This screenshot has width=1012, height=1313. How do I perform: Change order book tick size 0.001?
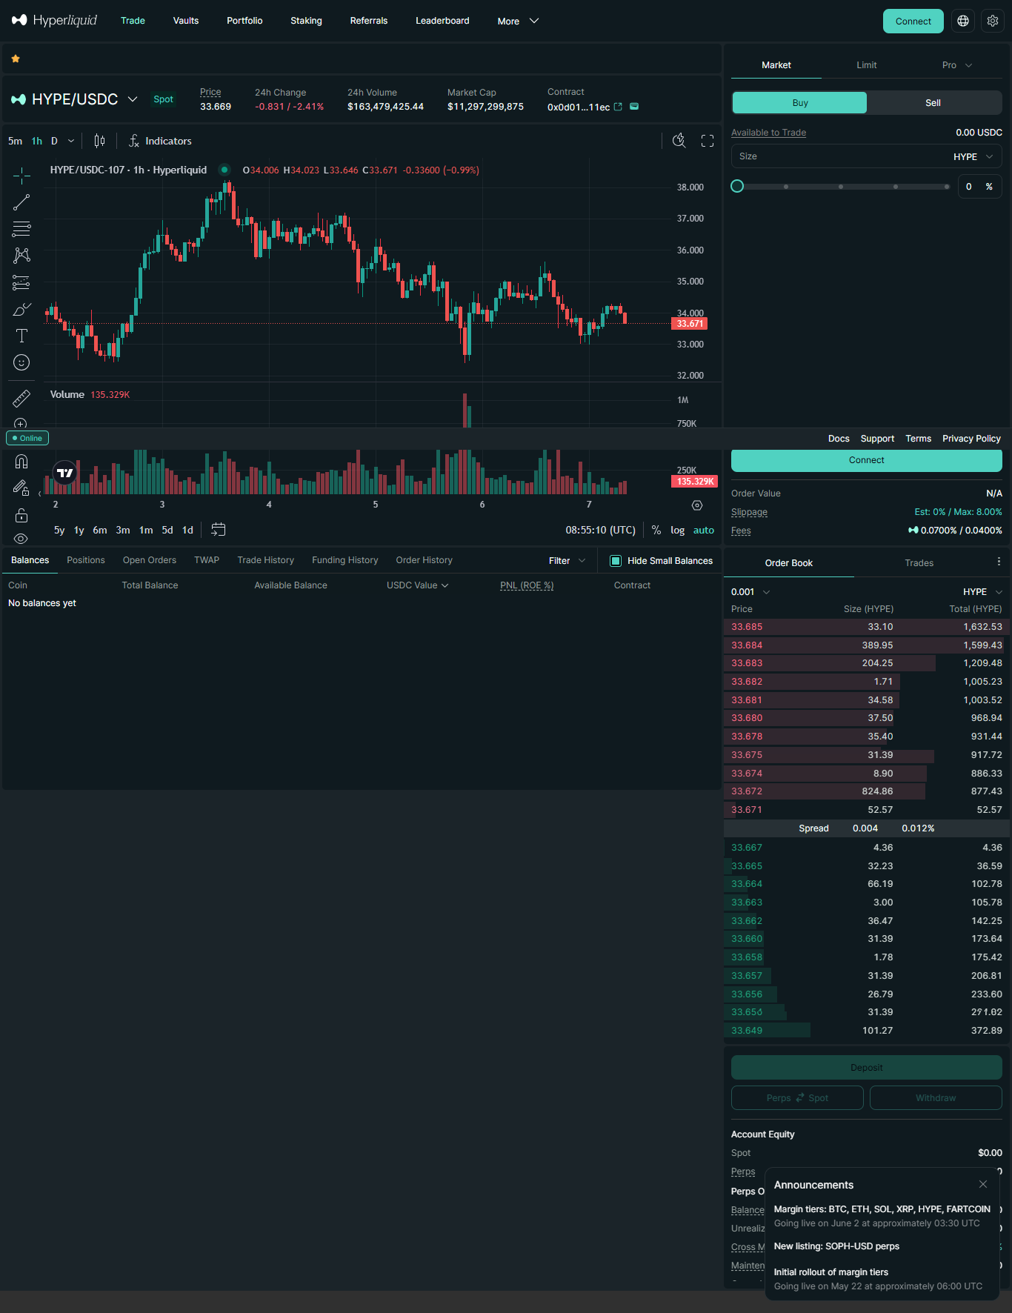[750, 592]
